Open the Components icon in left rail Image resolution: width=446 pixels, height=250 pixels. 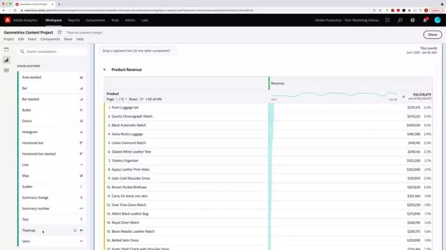point(7,70)
